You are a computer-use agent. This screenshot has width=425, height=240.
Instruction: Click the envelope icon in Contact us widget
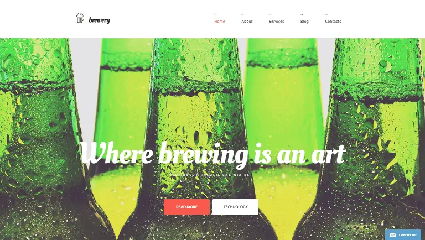click(x=393, y=235)
